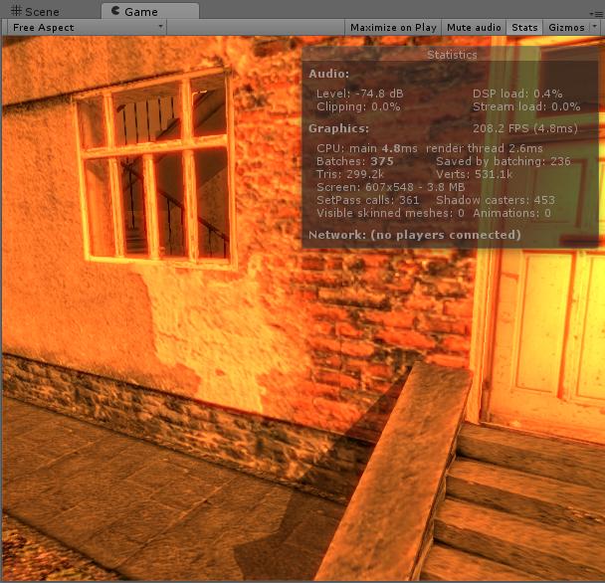Click the Statistics panel title
The height and width of the screenshot is (583, 605).
(452, 55)
